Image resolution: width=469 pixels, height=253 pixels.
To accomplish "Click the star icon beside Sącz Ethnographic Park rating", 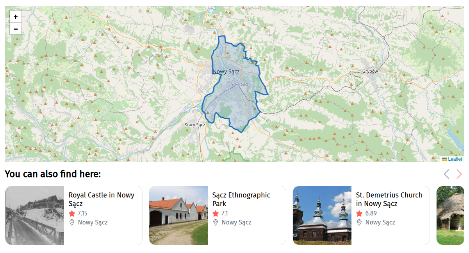I will click(x=216, y=214).
